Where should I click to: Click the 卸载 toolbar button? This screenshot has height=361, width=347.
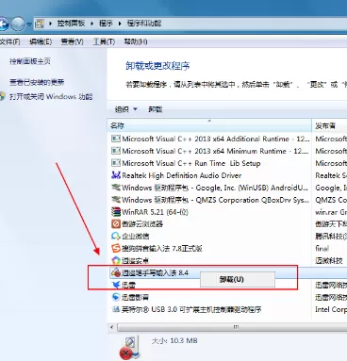(156, 109)
